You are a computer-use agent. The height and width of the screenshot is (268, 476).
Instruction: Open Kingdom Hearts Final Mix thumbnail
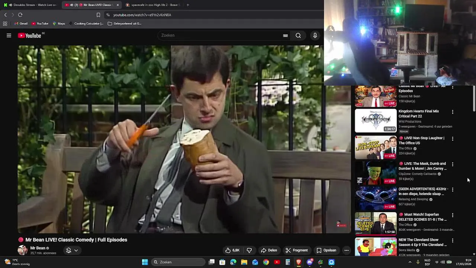(x=376, y=121)
